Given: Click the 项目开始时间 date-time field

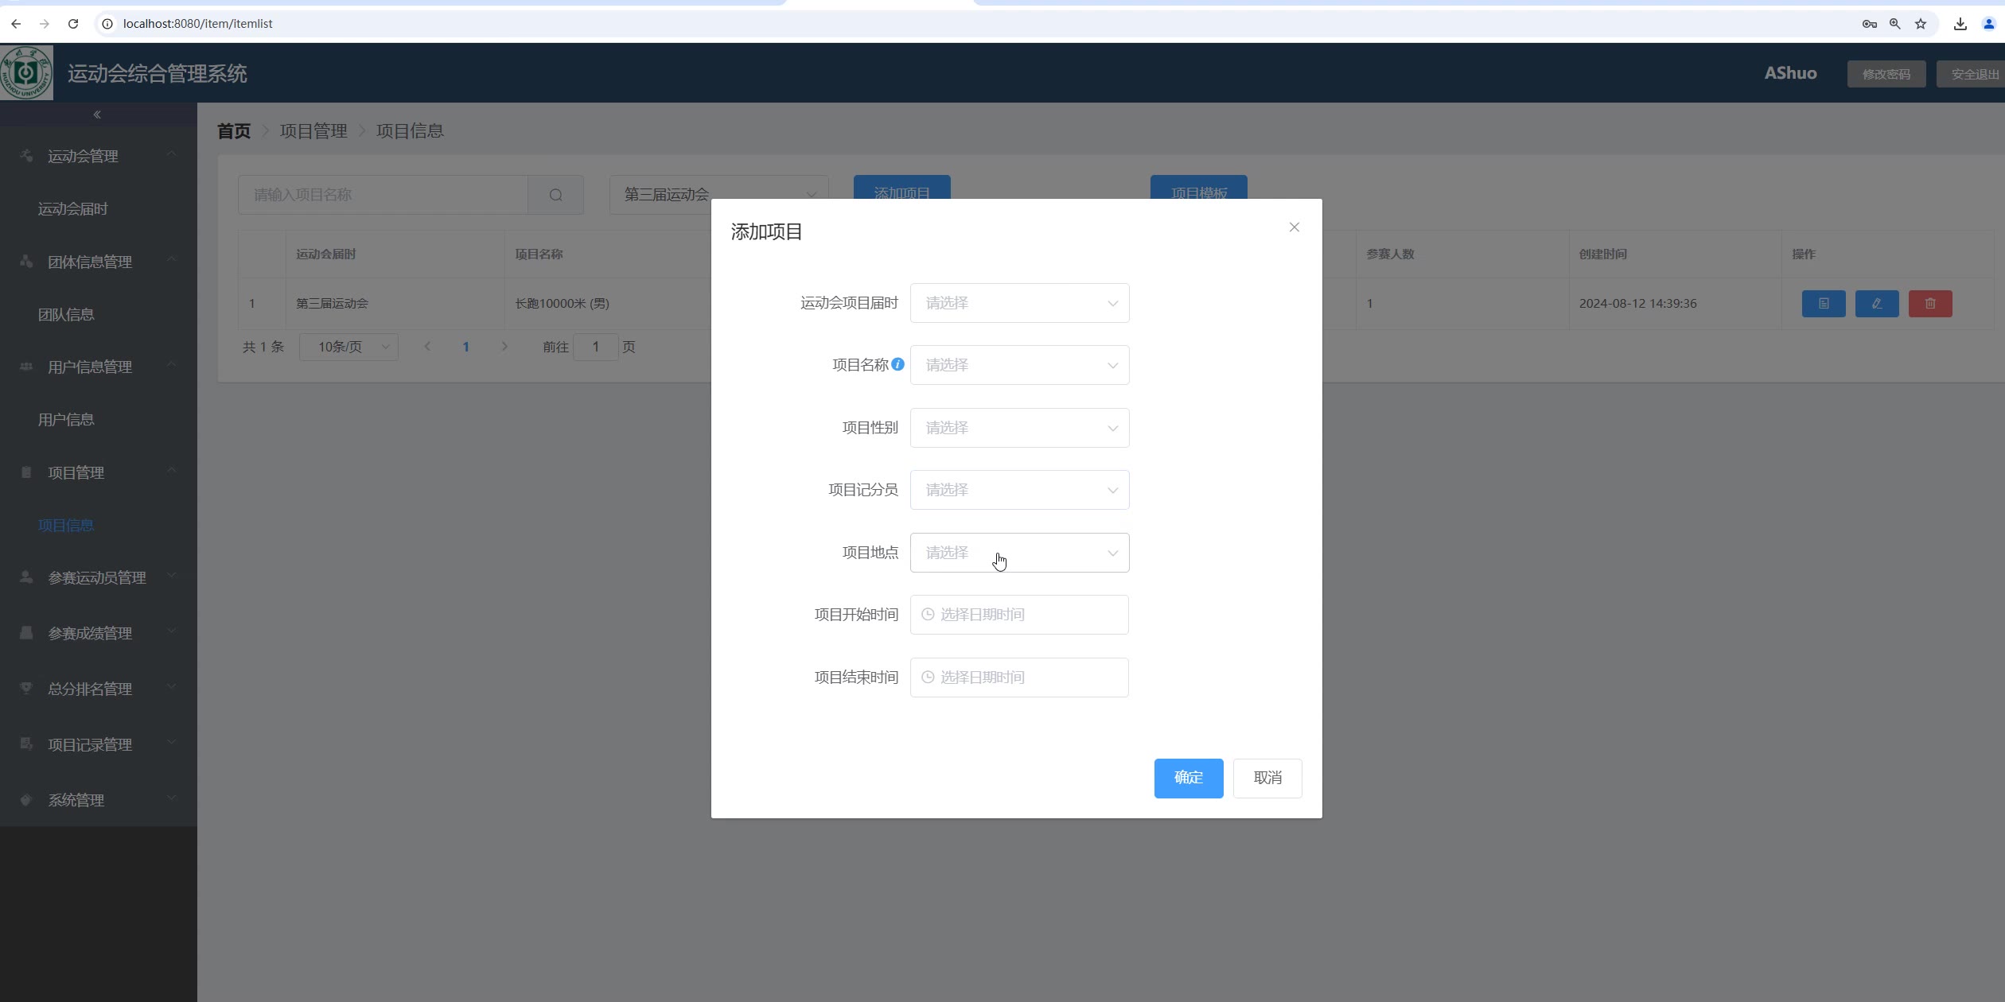Looking at the screenshot, I should 1019,615.
